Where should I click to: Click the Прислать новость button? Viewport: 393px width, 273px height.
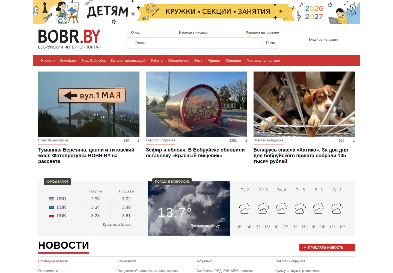[x=327, y=247]
